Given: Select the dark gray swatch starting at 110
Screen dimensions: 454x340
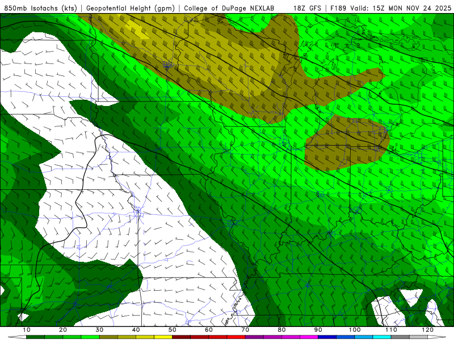Looking at the screenshot, I should tap(400, 337).
